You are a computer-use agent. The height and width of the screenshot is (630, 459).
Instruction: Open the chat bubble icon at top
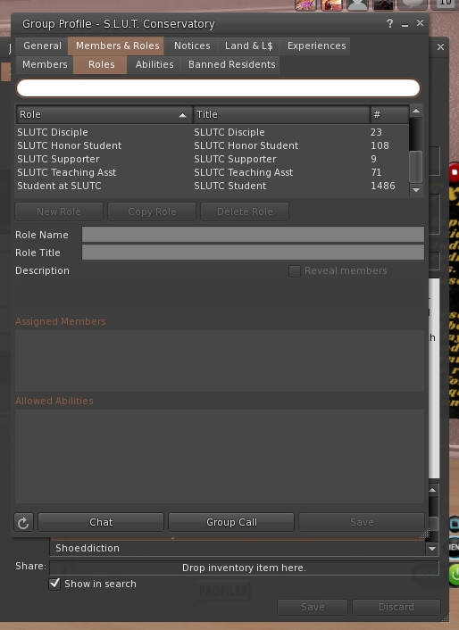412,4
